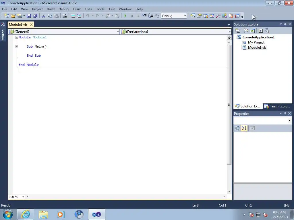Collapse the Sub Main() code block
Viewport: 294px width, 220px height.
coord(17,47)
